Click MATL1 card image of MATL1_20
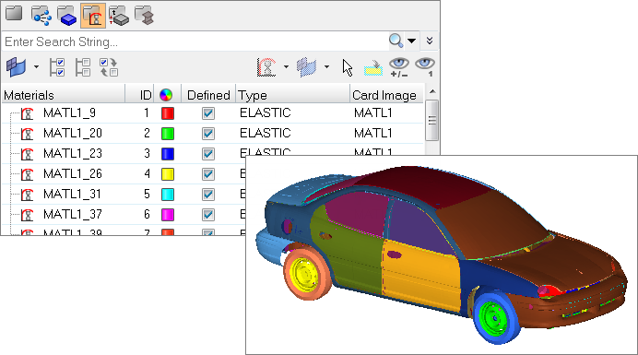 click(x=372, y=133)
